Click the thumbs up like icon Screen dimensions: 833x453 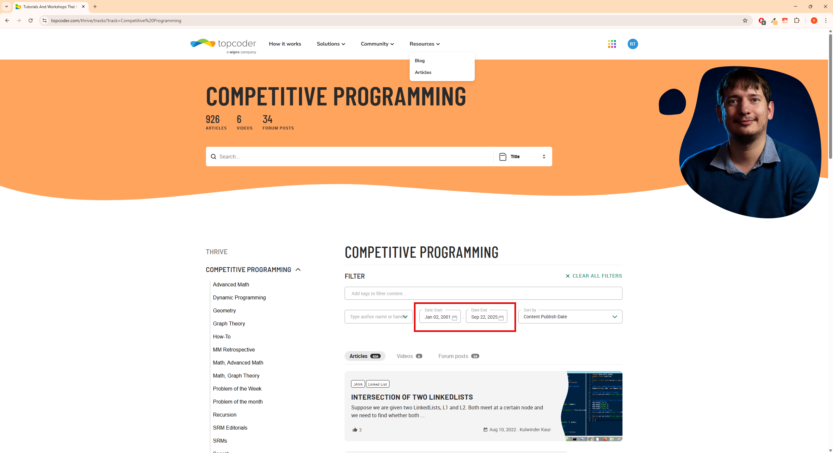(x=355, y=430)
